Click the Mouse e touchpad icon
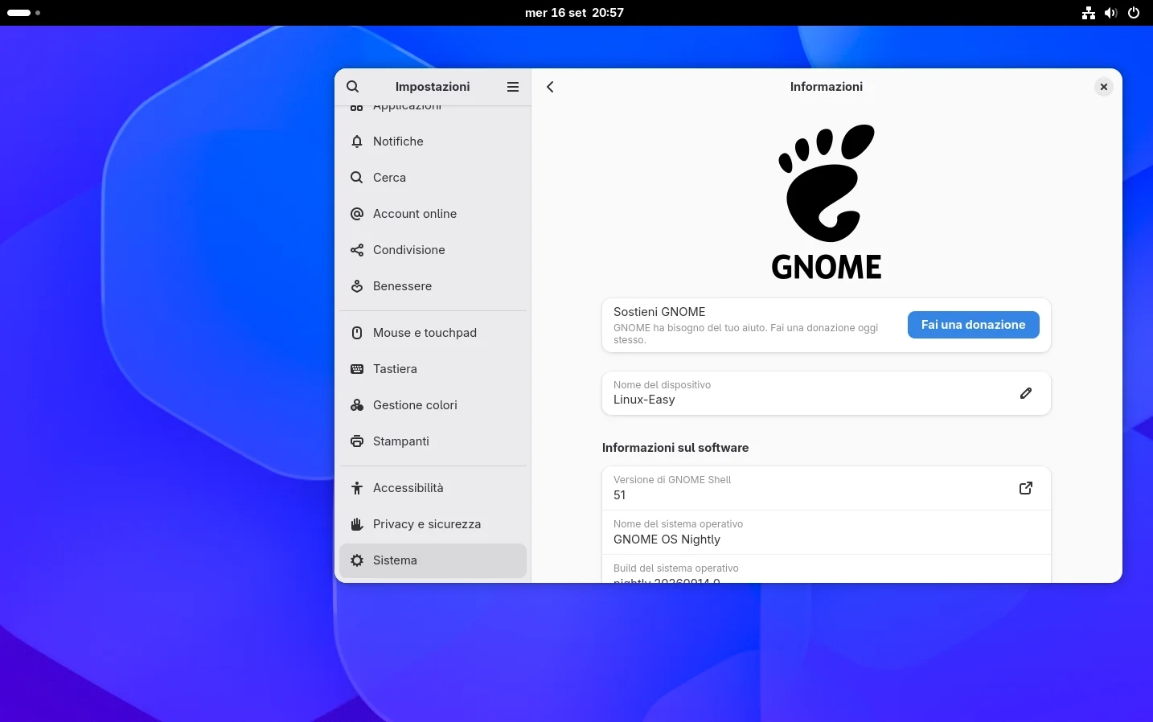This screenshot has width=1153, height=722. coord(357,333)
